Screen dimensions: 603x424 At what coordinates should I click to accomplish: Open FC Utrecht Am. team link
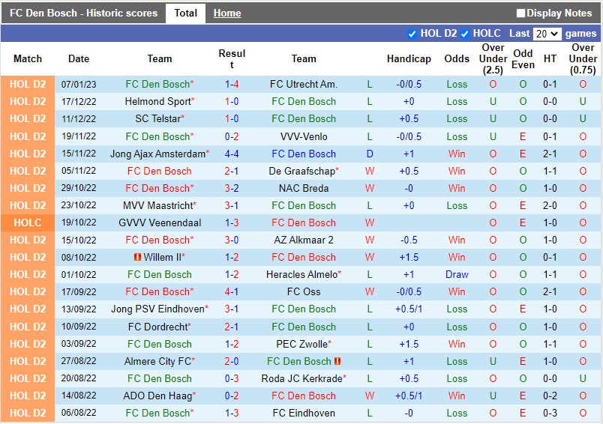pyautogui.click(x=304, y=84)
